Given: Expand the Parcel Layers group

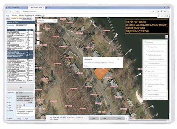Looking at the screenshot, I should [145, 72].
